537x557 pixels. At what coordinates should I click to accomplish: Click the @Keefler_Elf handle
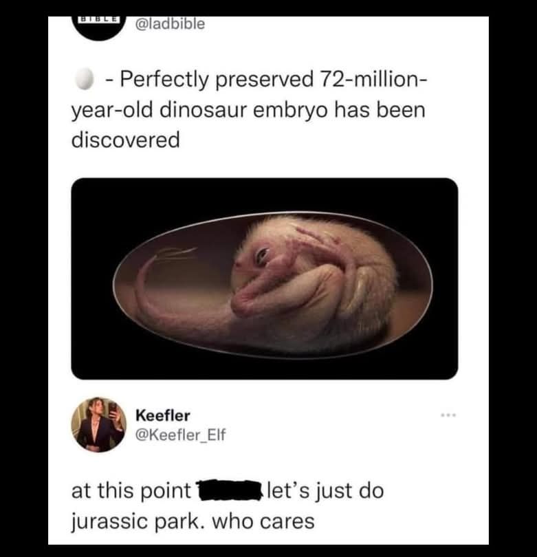(x=181, y=434)
